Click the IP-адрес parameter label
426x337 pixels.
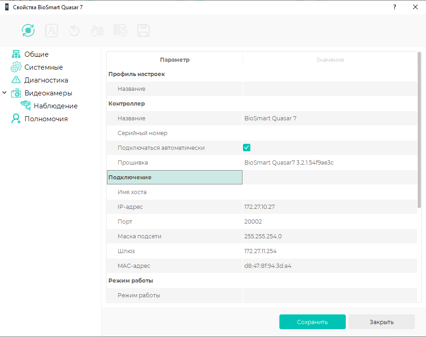pyautogui.click(x=130, y=207)
